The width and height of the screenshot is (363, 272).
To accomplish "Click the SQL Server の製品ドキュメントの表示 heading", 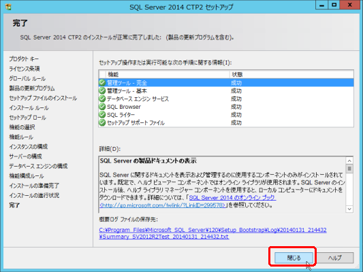I will point(148,161).
